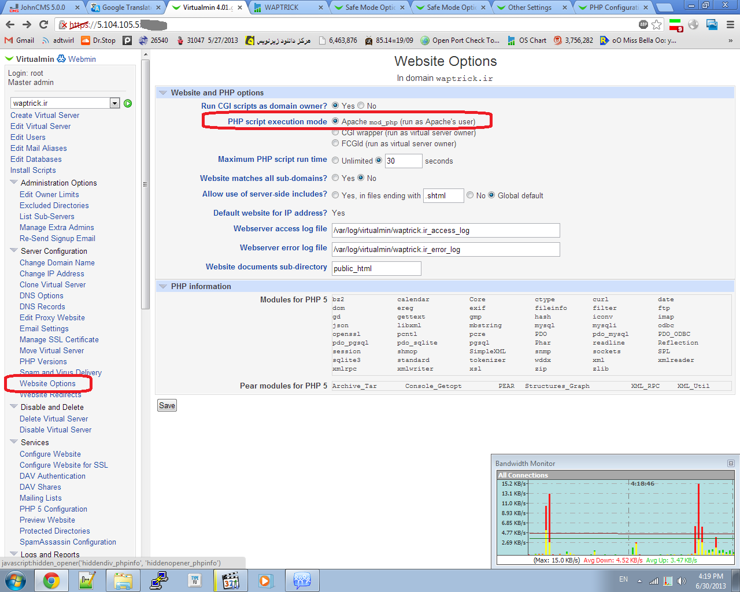Image resolution: width=740 pixels, height=592 pixels.
Task: Close the Bandwidth Monitor widget
Action: click(x=731, y=464)
